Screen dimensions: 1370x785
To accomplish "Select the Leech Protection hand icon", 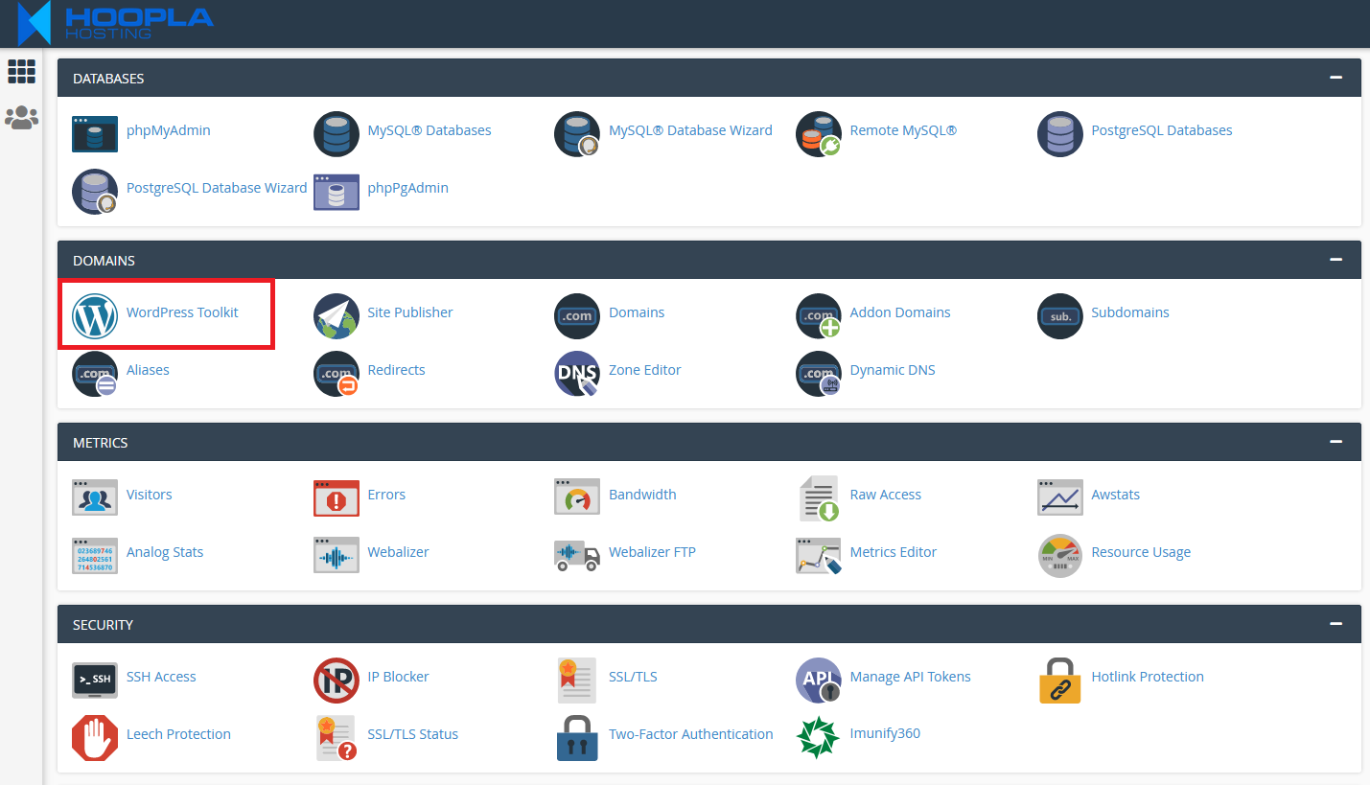I will [95, 737].
